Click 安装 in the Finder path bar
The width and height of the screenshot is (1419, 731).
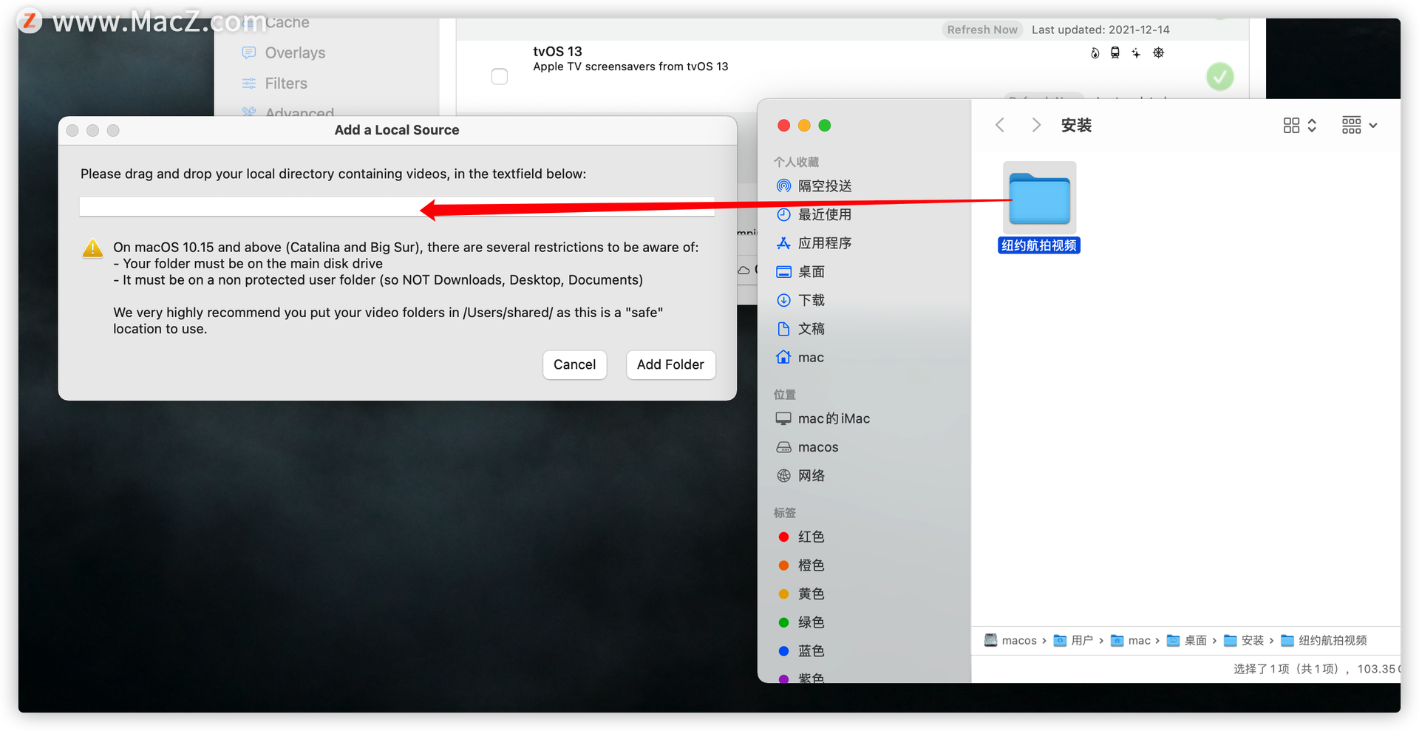(x=1244, y=641)
